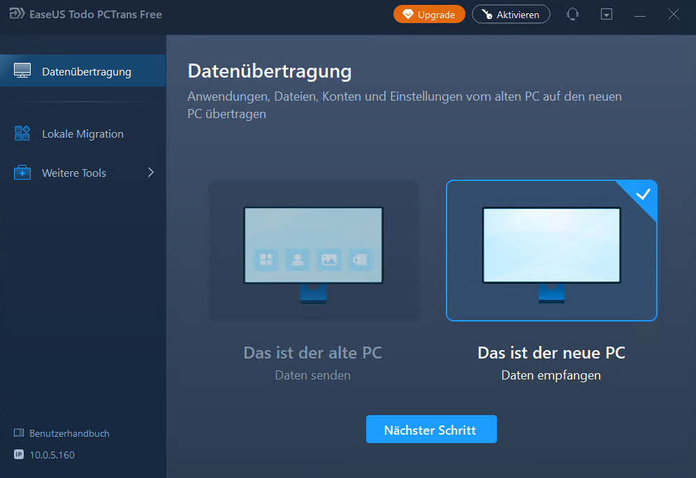Click the IP address icon
696x478 pixels.
(x=19, y=454)
